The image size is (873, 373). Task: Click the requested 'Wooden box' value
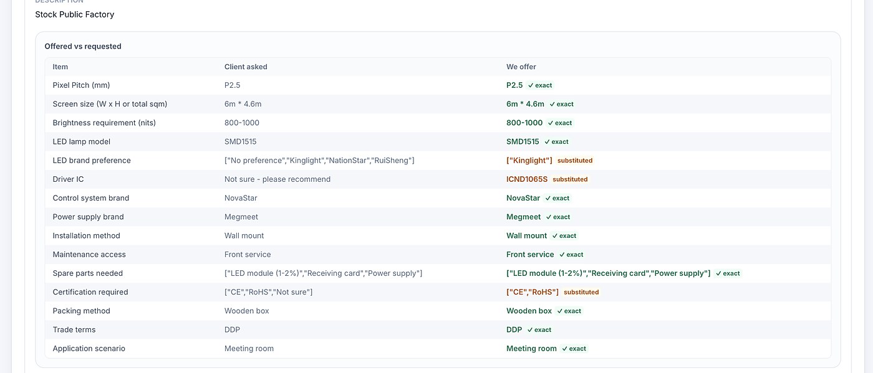(x=247, y=311)
